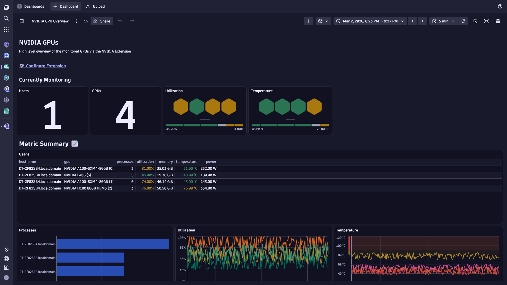
Task: Open the time range picker dropdown
Action: click(x=370, y=21)
